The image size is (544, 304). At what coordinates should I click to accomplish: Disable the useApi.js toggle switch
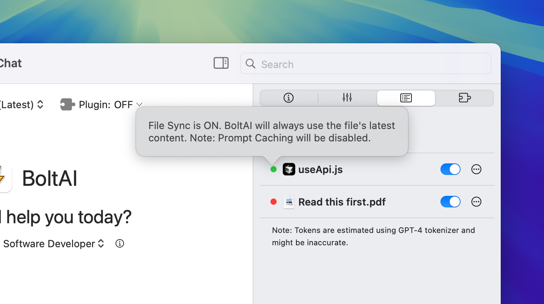450,169
